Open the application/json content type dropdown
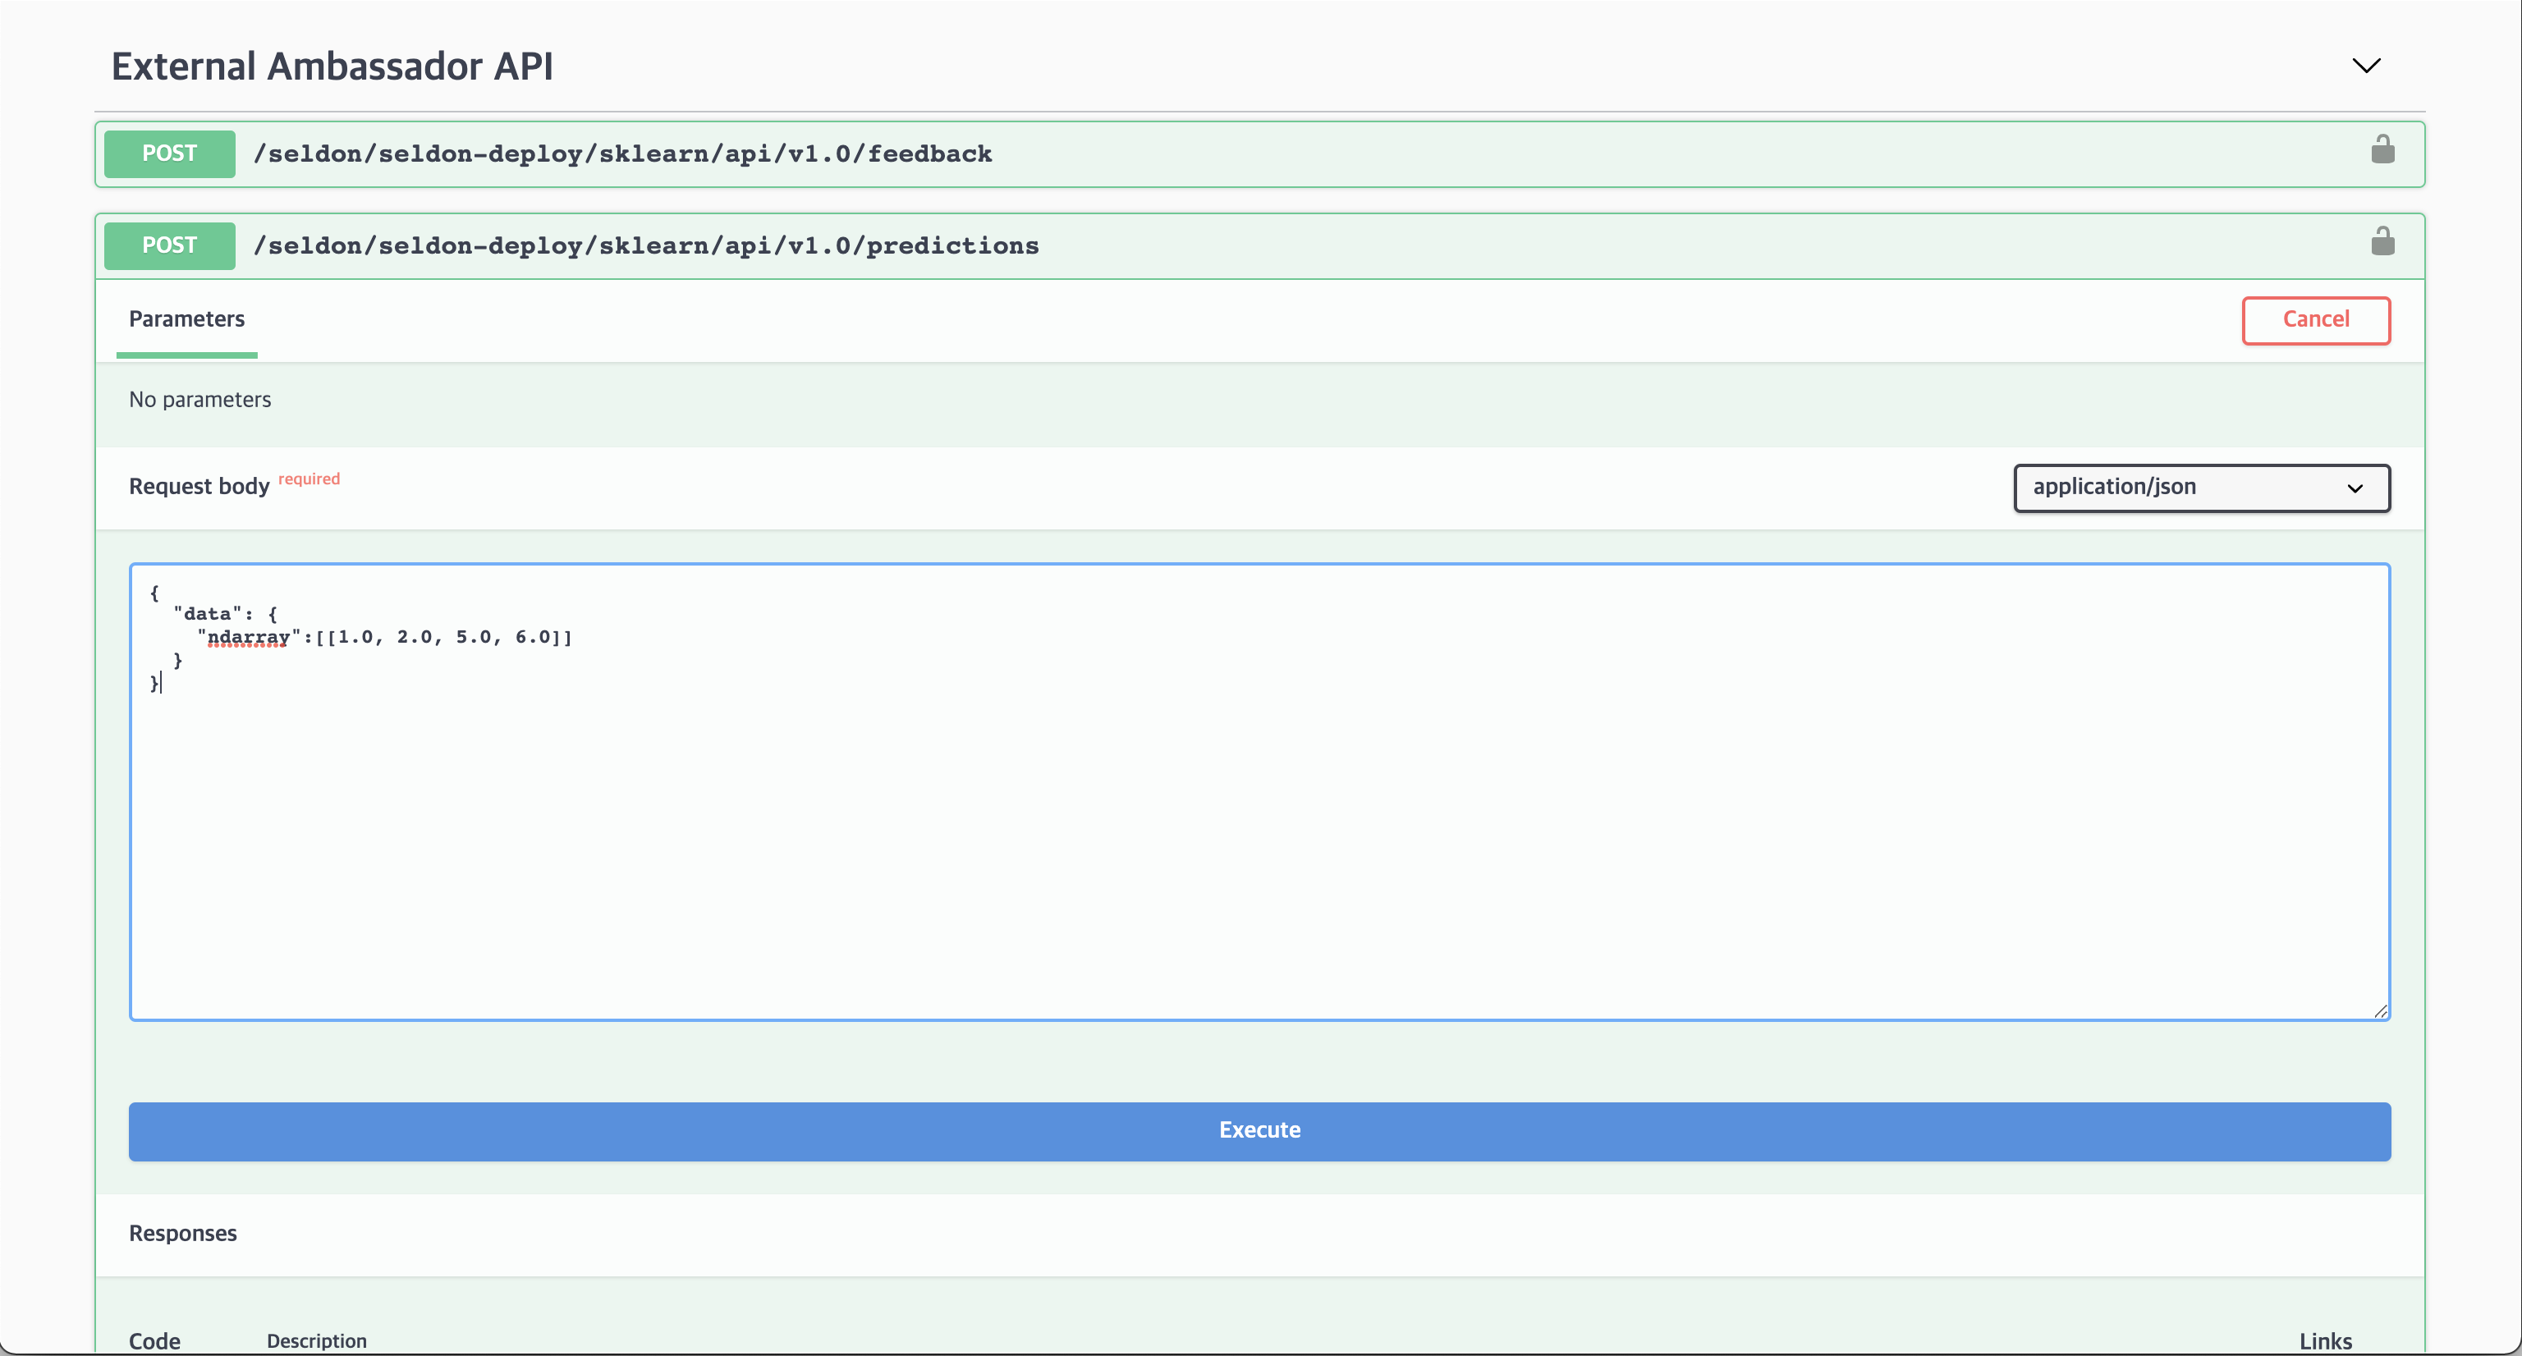The width and height of the screenshot is (2522, 1356). click(x=2201, y=488)
